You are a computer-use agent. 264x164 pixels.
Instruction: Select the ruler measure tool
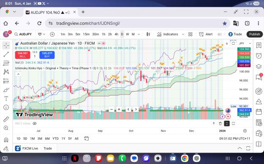[6, 119]
